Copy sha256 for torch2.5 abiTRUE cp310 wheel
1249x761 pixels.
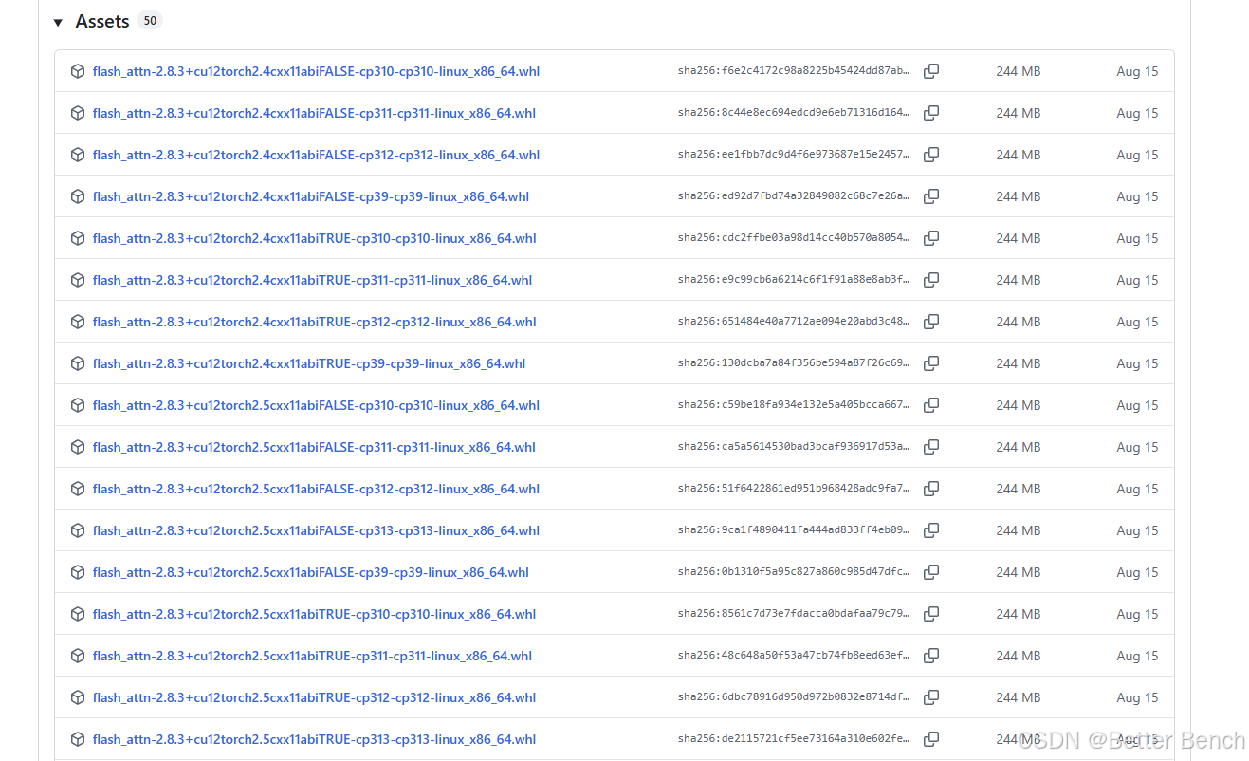click(931, 614)
